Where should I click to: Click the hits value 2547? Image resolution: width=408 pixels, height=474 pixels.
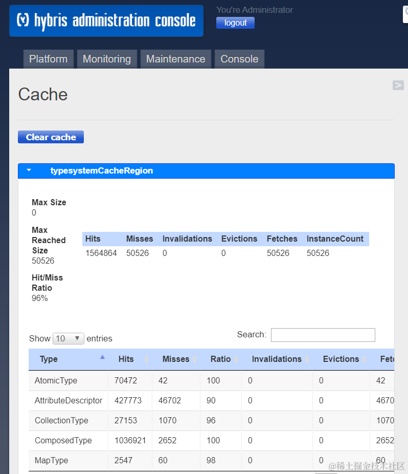124,460
